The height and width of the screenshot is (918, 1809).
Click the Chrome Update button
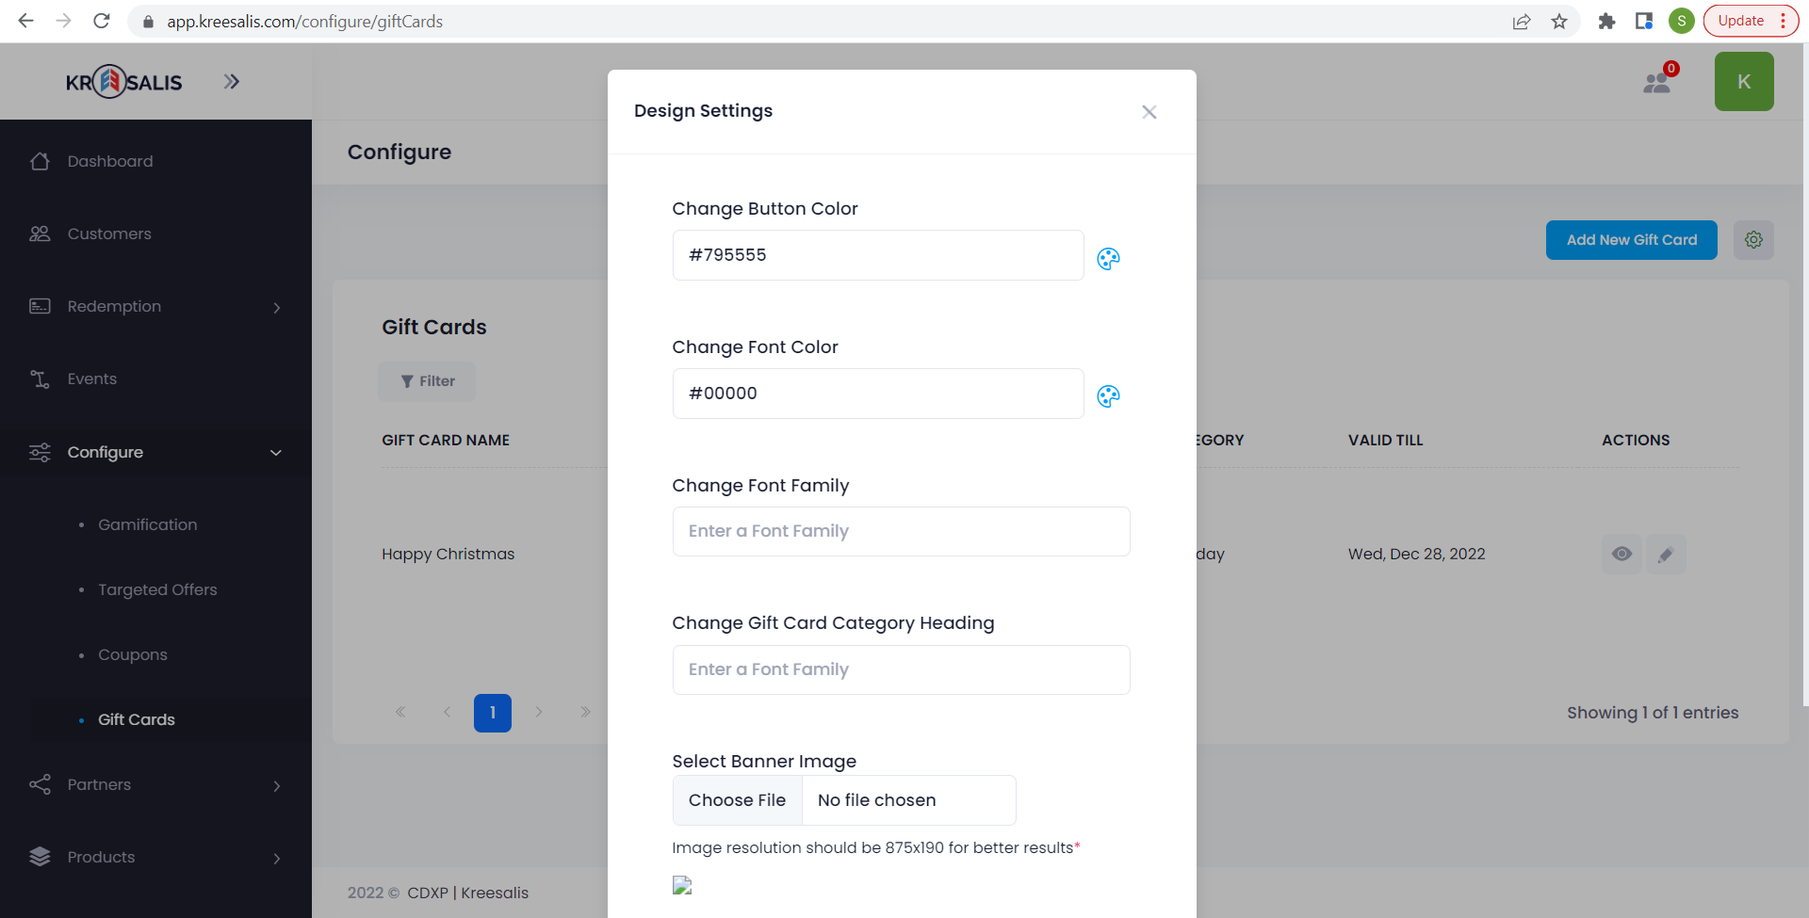pyautogui.click(x=1751, y=21)
